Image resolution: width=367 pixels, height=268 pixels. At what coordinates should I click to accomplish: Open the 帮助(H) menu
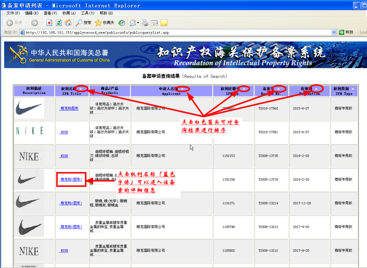click(106, 13)
